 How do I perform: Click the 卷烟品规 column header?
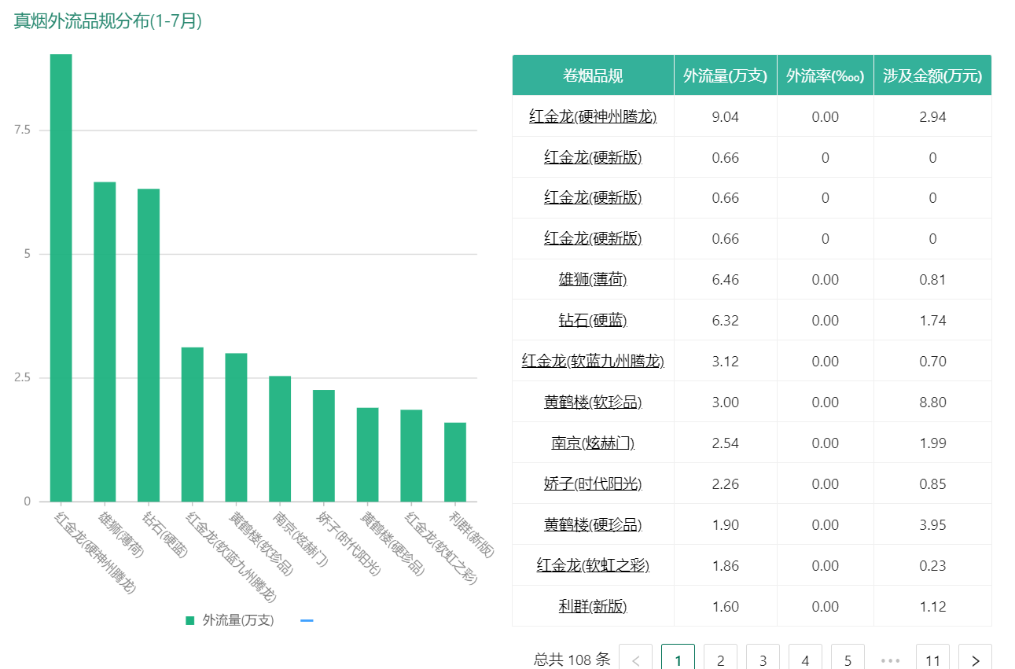click(593, 75)
